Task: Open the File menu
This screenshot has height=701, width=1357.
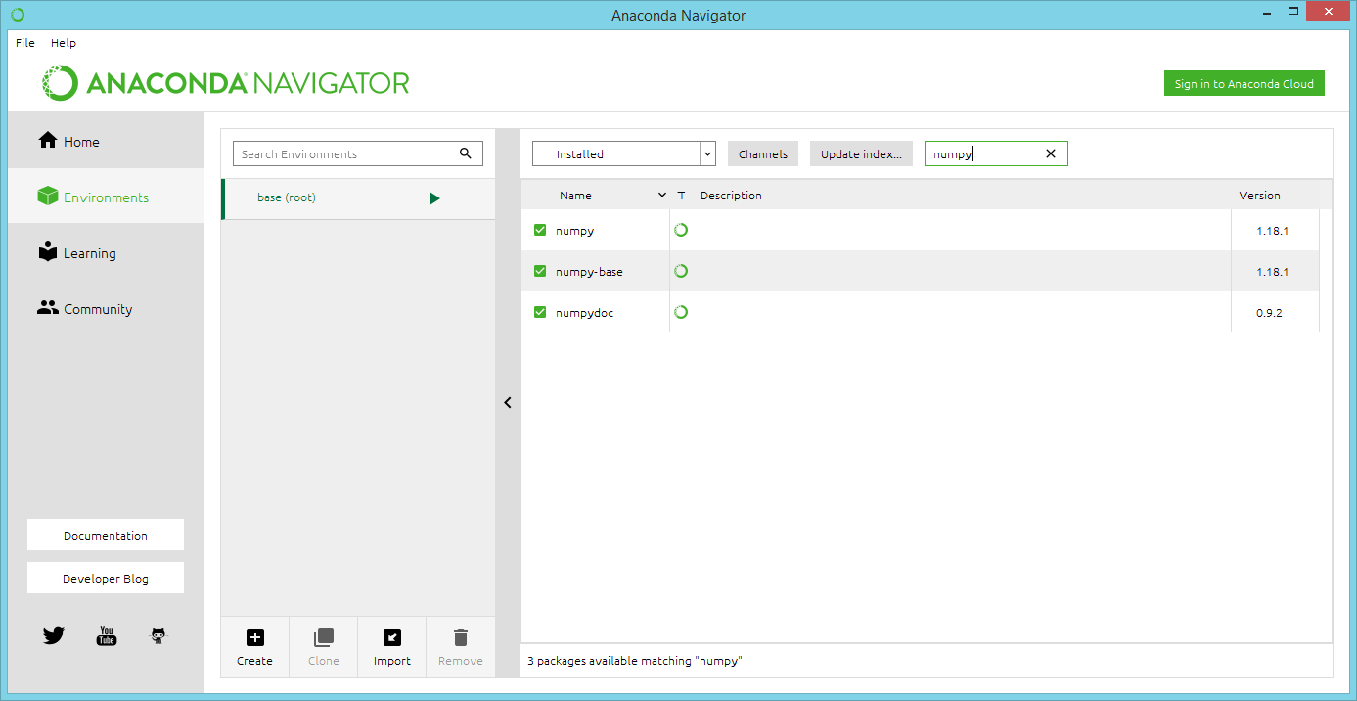Action: pos(25,43)
